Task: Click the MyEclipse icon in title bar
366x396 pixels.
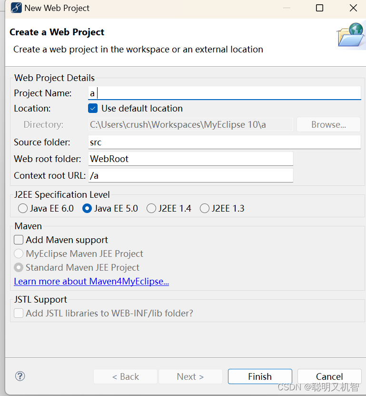Action: (x=16, y=8)
